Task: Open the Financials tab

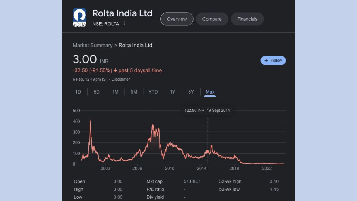Action: (247, 19)
